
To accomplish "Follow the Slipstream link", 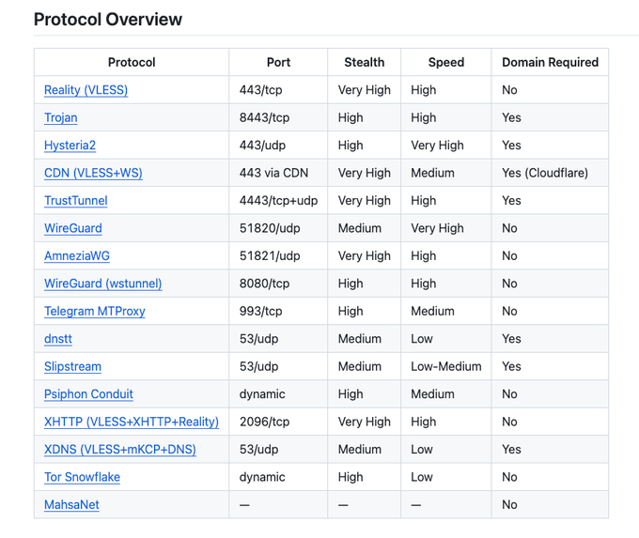I will 72,367.
